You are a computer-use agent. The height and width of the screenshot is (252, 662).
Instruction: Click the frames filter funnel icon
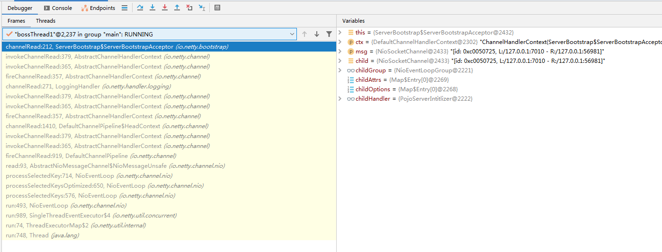(329, 34)
